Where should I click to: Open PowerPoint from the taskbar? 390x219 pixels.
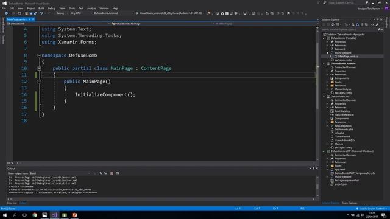click(x=74, y=215)
